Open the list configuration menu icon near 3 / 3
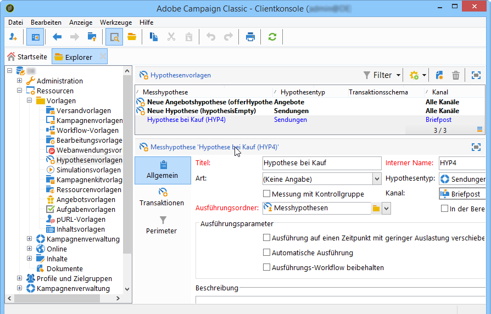 tap(479, 130)
